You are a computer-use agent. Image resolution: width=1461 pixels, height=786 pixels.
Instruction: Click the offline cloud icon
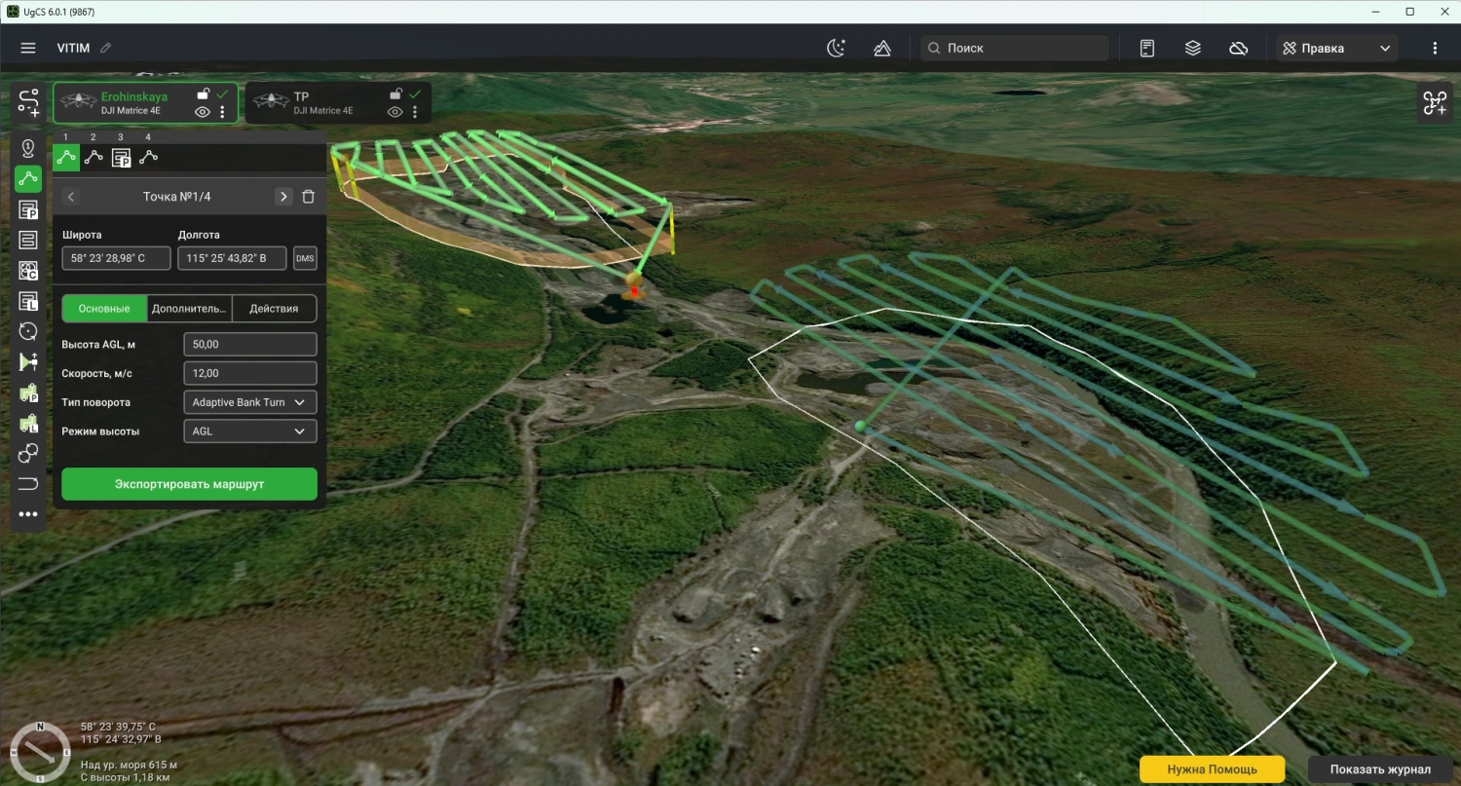tap(1239, 48)
